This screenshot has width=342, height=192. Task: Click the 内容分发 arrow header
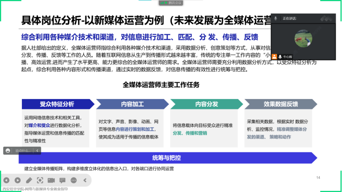[206, 104]
